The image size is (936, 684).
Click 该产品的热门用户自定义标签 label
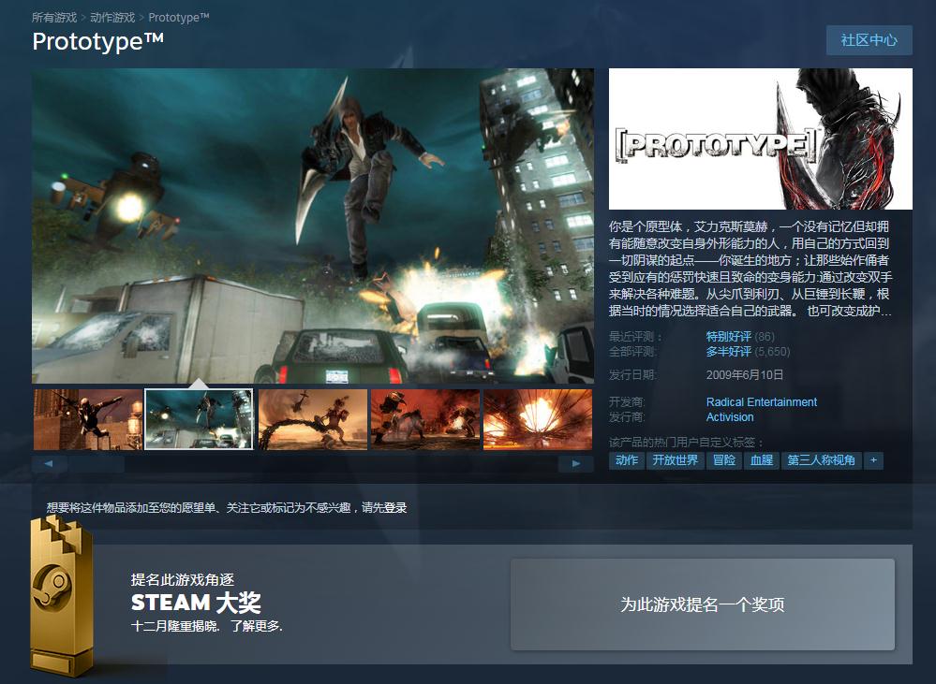(x=687, y=443)
